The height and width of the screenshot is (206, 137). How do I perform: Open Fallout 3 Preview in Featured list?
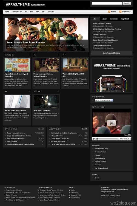pyautogui.click(x=99, y=35)
